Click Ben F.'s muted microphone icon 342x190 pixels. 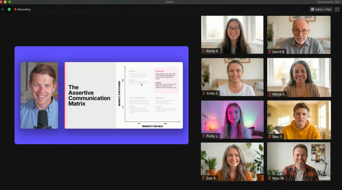coord(270,136)
